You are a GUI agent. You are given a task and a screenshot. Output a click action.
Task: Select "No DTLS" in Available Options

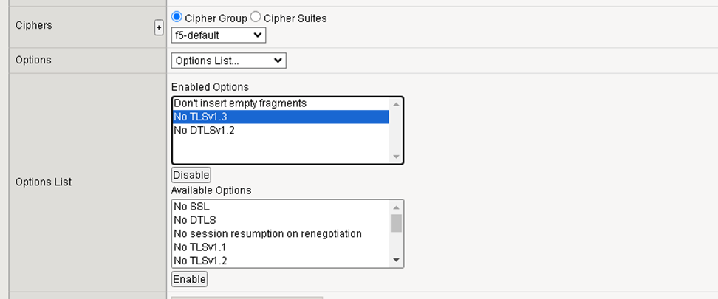point(194,220)
